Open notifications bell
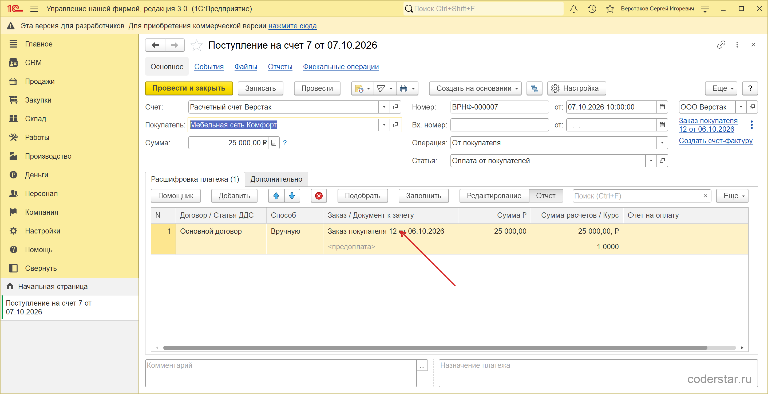The image size is (768, 394). [574, 9]
